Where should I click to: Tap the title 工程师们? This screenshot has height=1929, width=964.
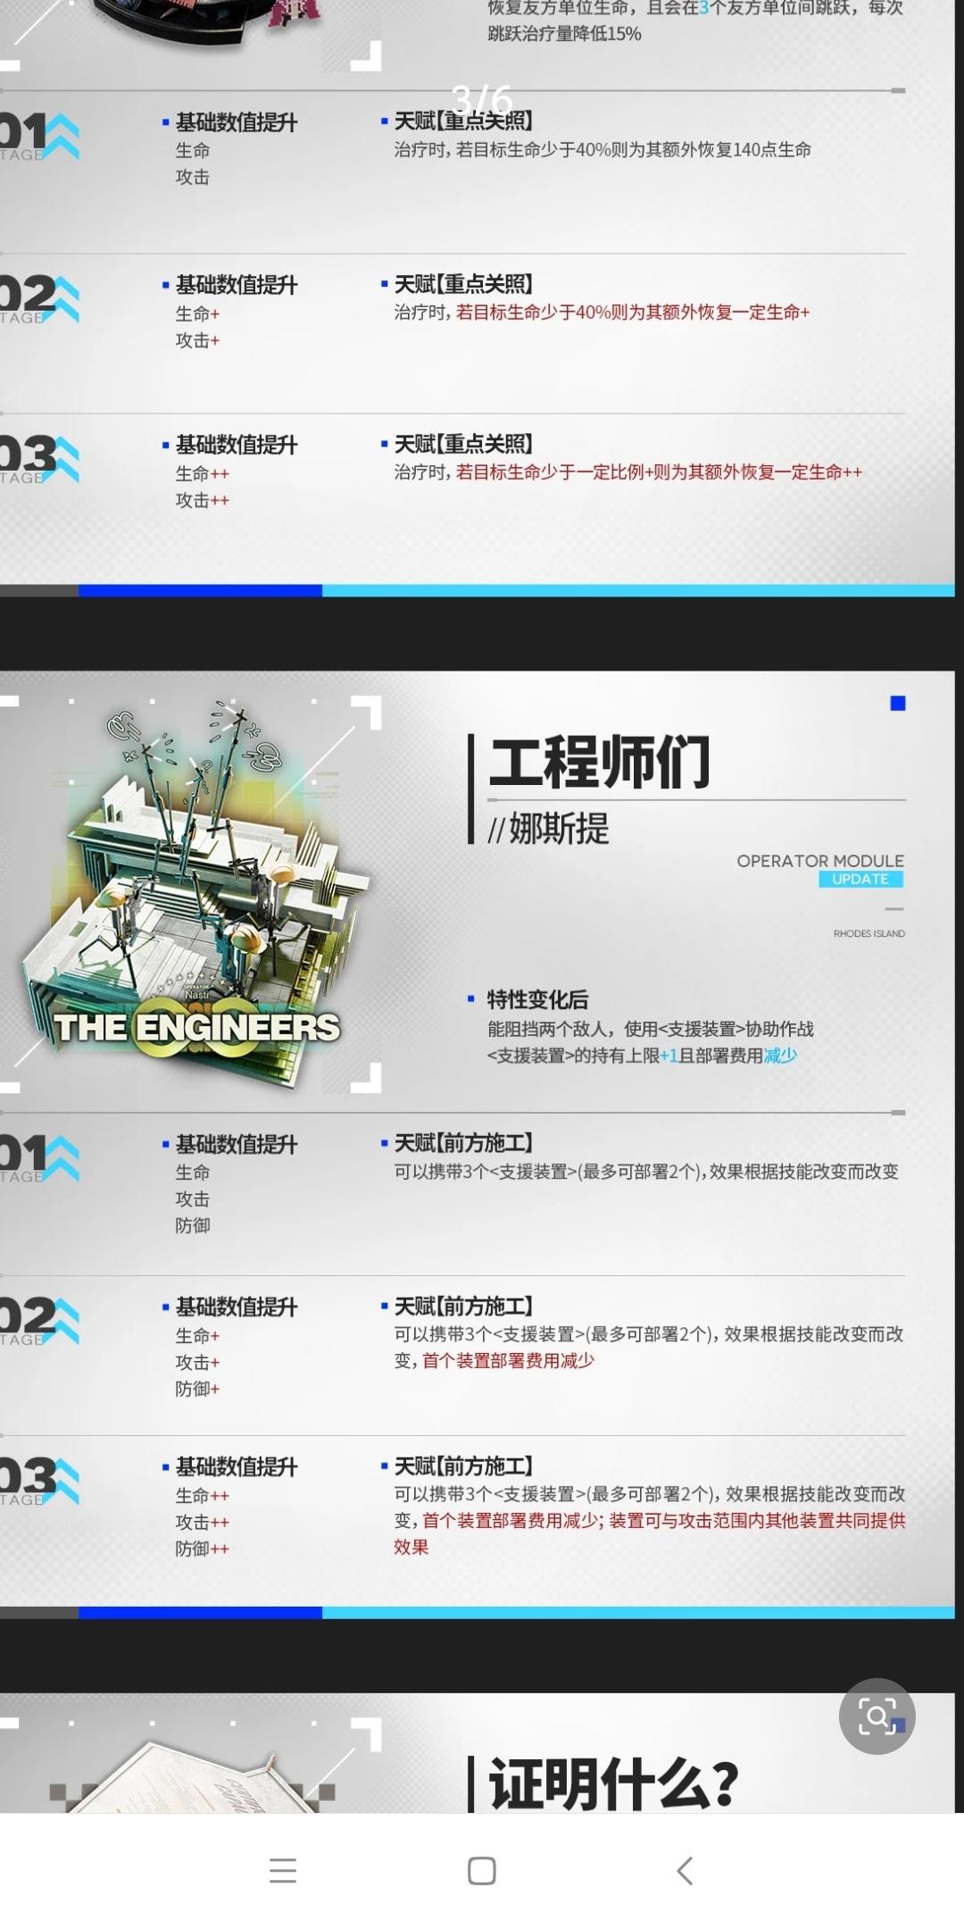point(600,762)
